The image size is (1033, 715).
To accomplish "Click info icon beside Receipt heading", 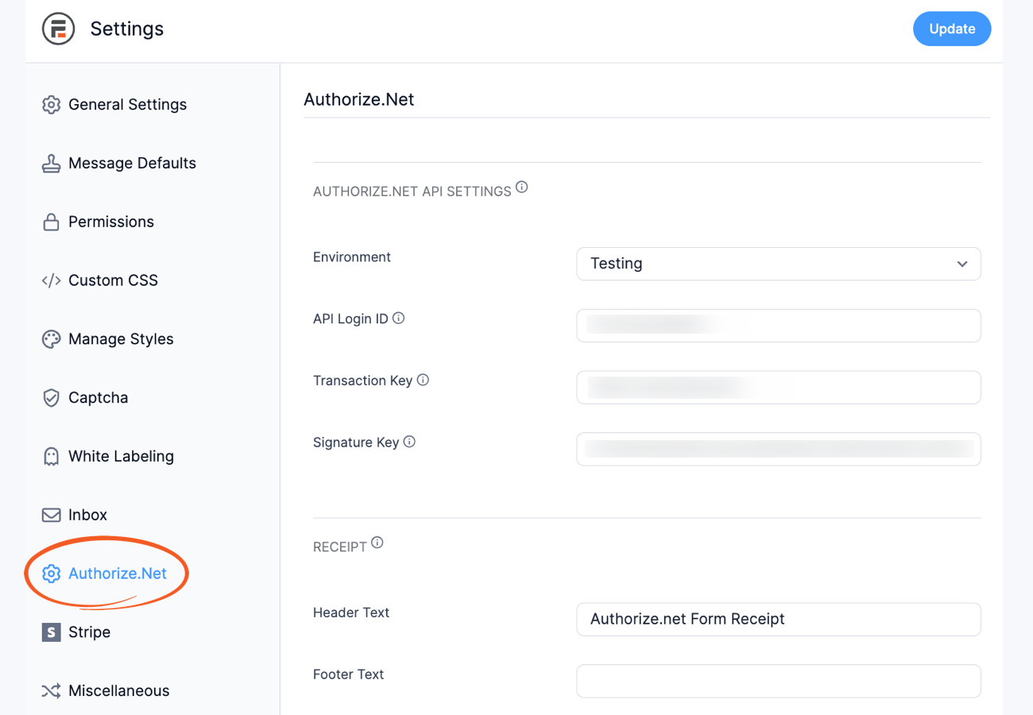I will point(377,543).
